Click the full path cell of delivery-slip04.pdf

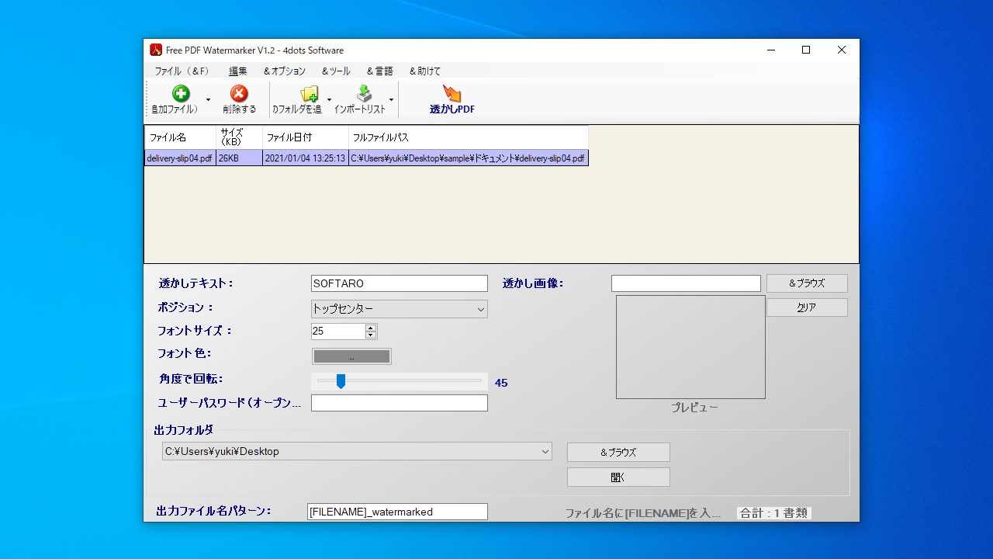click(469, 158)
